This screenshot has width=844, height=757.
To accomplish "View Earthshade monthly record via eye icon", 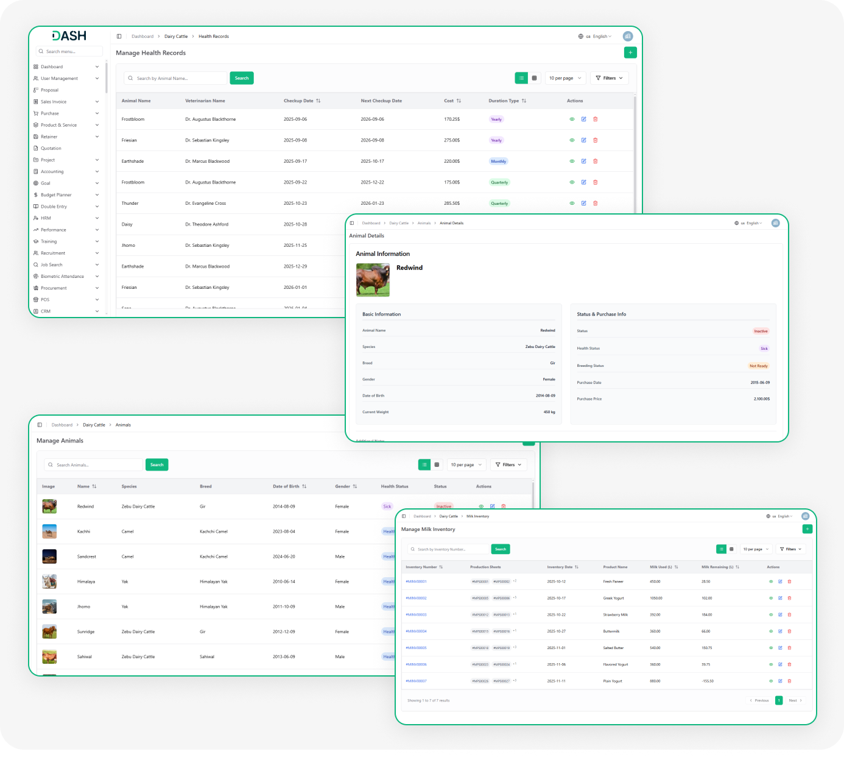I will pyautogui.click(x=572, y=162).
